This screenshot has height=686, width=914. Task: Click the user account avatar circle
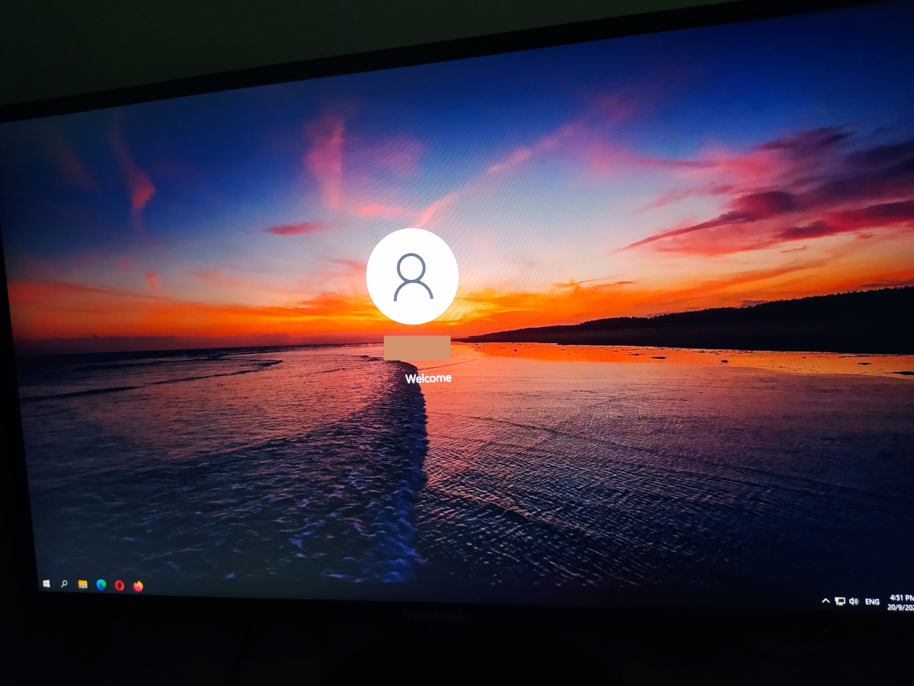coord(413,276)
